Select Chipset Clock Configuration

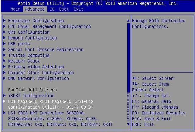[x=41, y=73]
